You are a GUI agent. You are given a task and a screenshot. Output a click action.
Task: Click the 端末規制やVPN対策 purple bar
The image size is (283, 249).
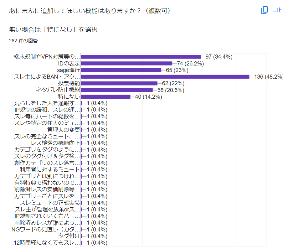[141, 57]
